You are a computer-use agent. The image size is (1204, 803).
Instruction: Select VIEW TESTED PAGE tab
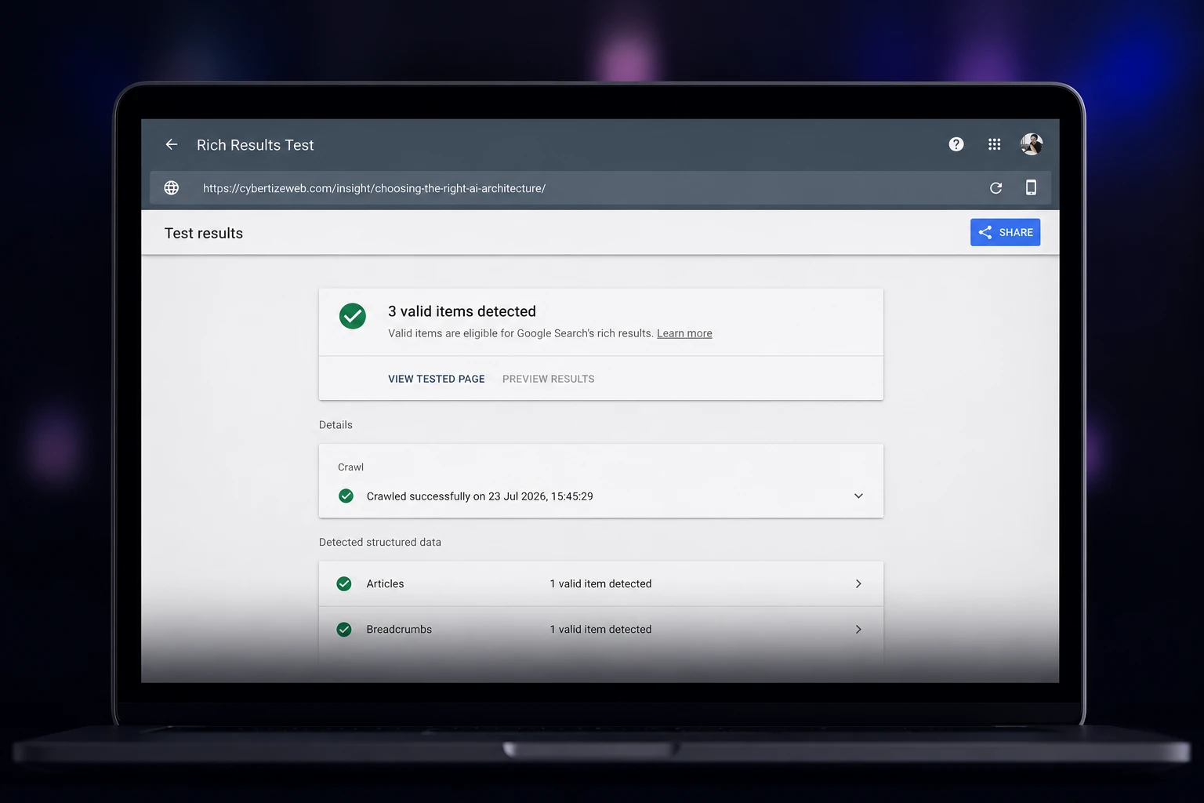(437, 379)
